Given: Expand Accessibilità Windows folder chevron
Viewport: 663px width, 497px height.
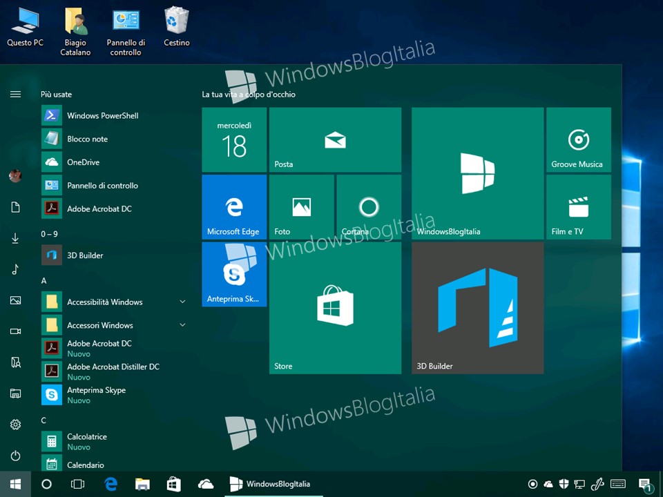Looking at the screenshot, I should coord(182,302).
